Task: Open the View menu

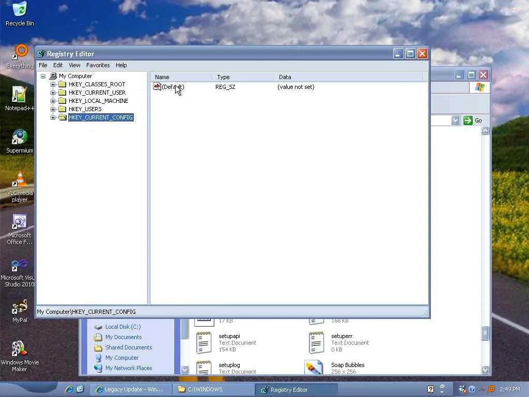Action: coord(74,65)
